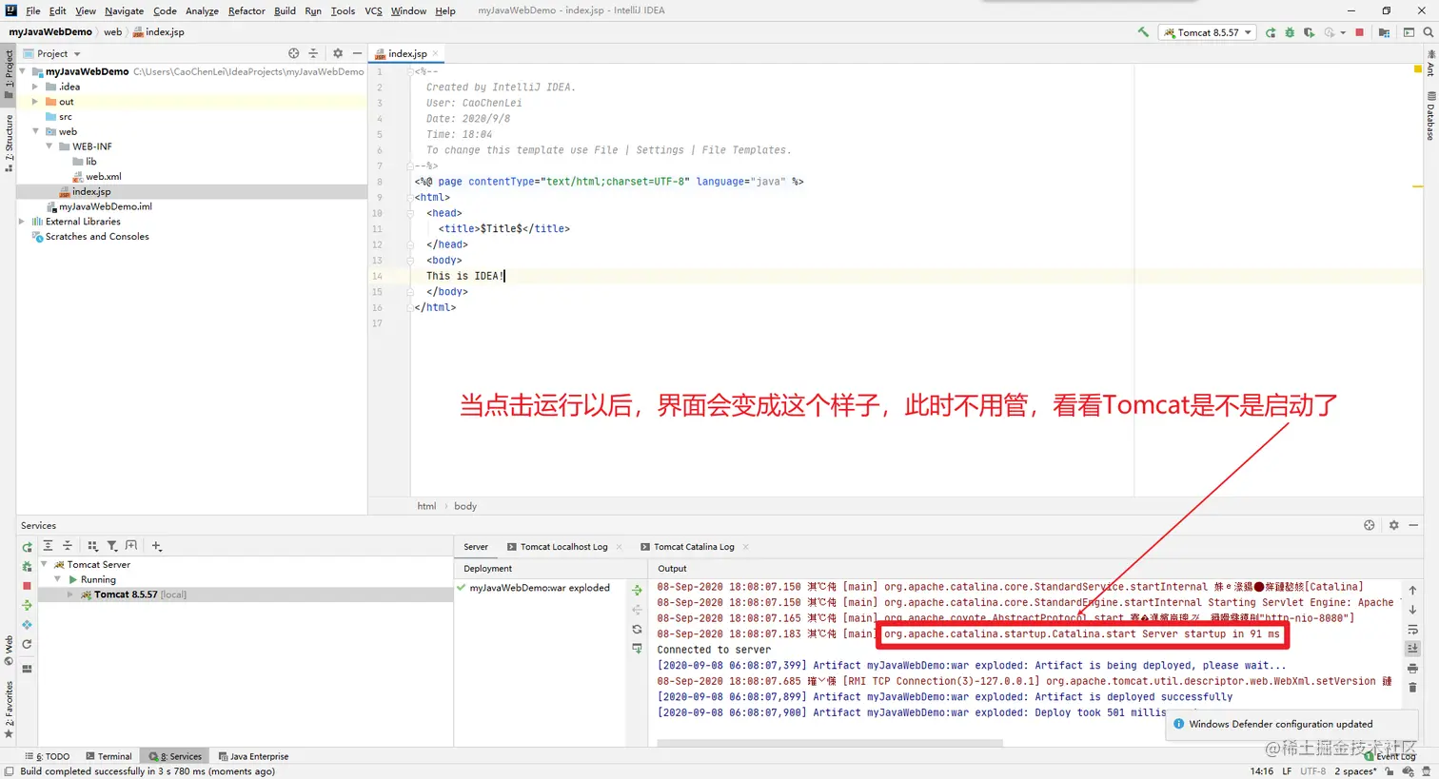Click the Run with Coverage icon
The width and height of the screenshot is (1439, 779).
(1310, 32)
